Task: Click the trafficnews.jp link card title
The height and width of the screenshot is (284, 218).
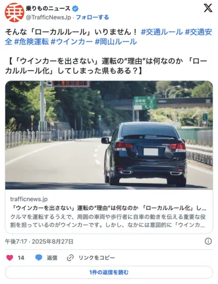Action: 108,208
